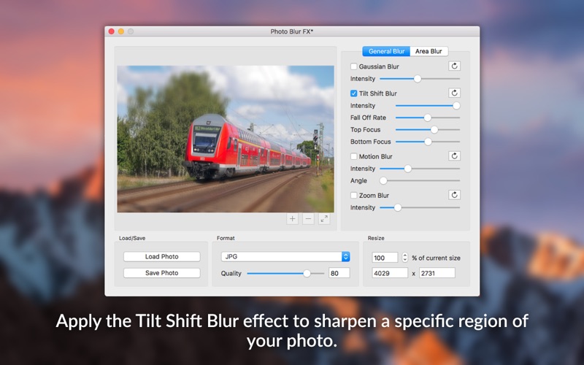Adjust the Bottom Focus slider

(428, 142)
